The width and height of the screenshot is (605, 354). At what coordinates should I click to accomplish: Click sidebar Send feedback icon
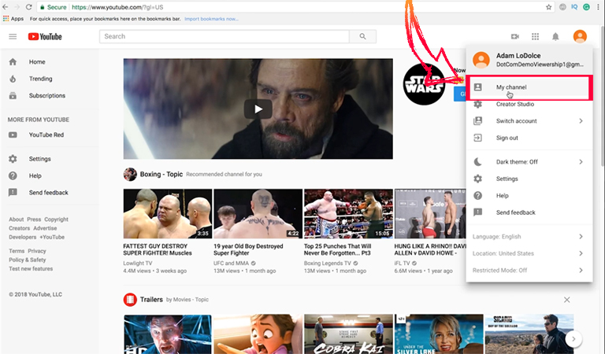click(13, 192)
